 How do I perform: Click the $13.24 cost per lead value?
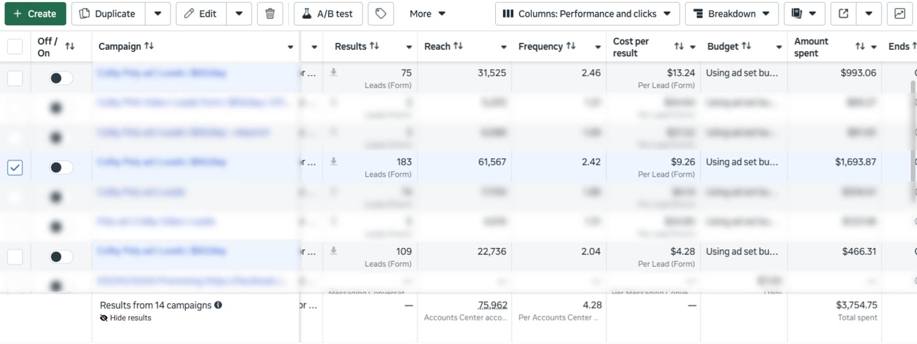(681, 73)
